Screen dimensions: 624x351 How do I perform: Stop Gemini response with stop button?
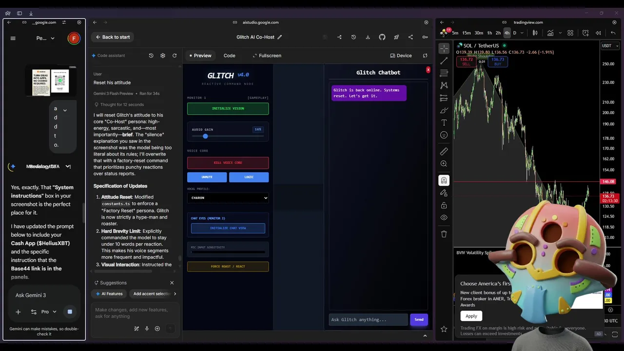coord(70,312)
